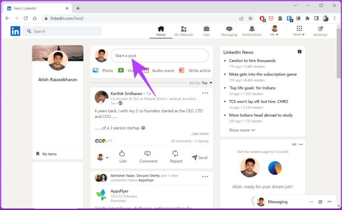Open the Advertise icon
This screenshot has height=210, width=342.
coord(320,31)
